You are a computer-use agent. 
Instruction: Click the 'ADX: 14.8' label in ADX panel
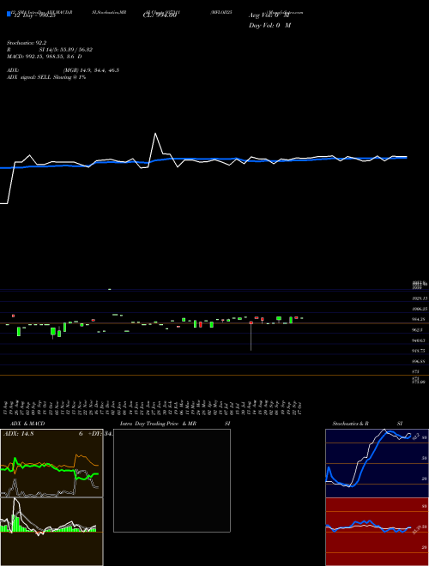[18, 434]
